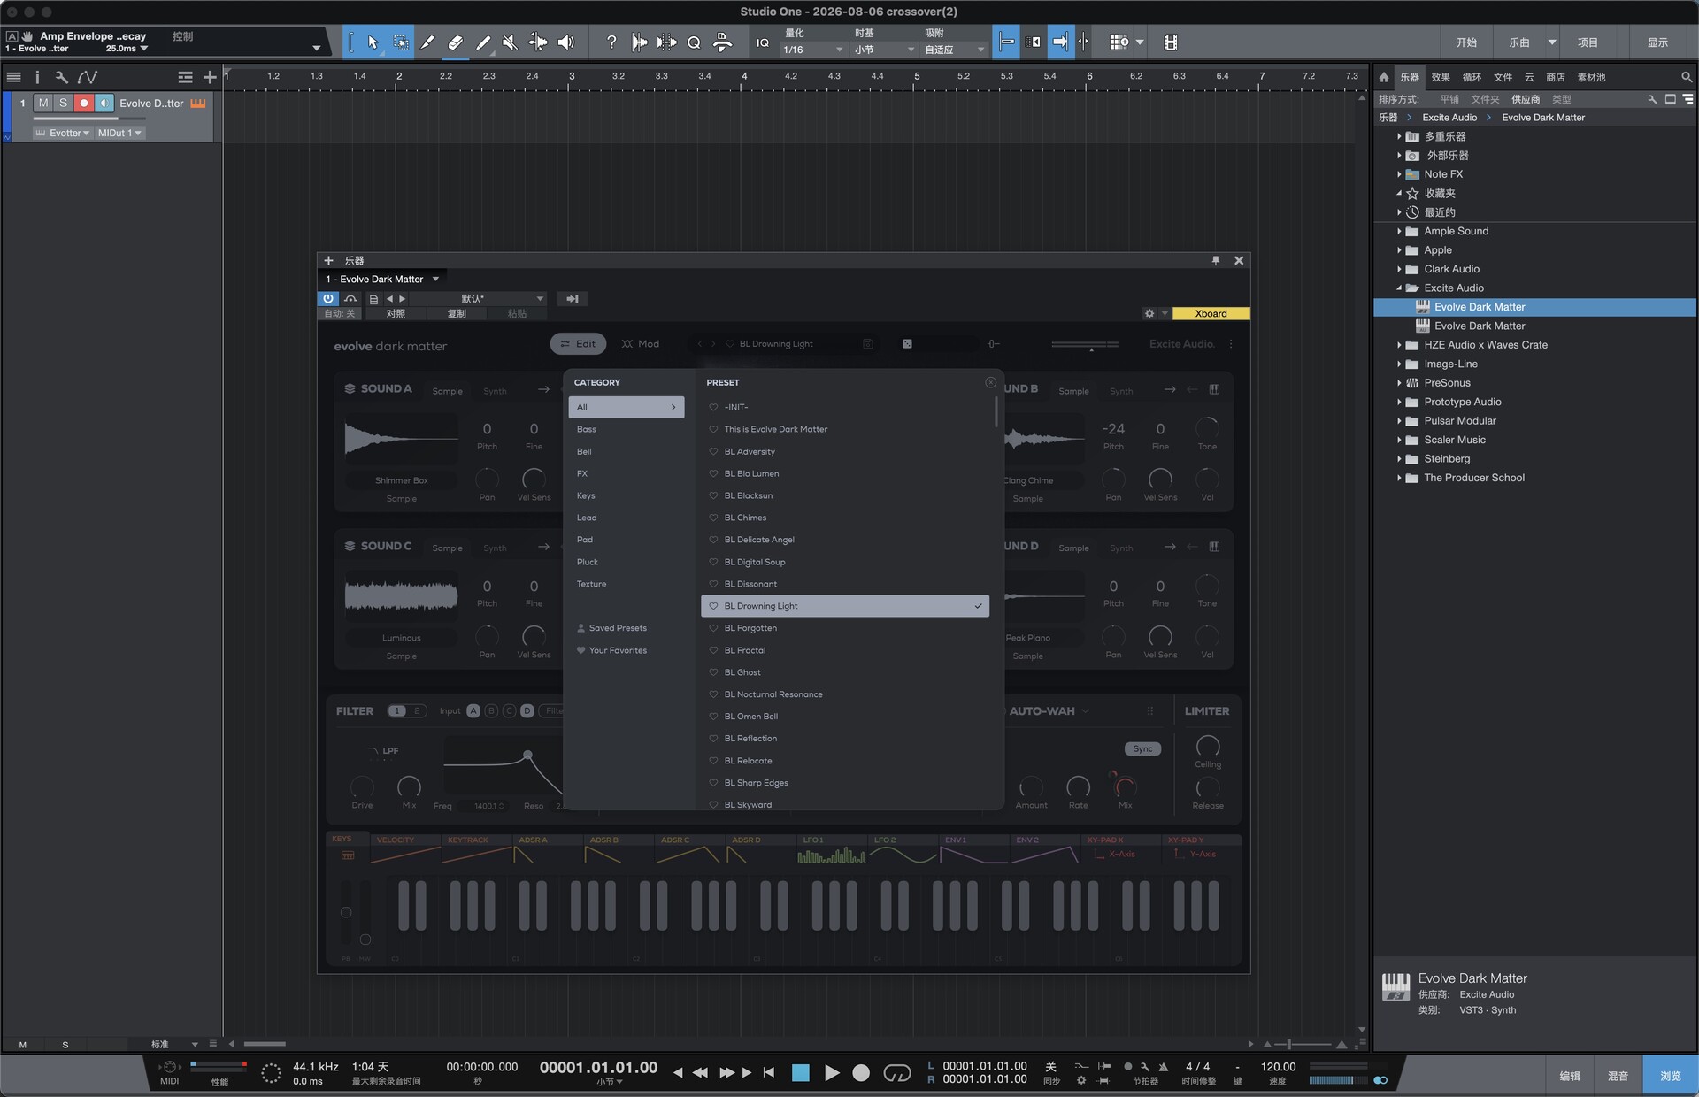Viewport: 1699px width, 1097px height.
Task: Close the preset browser popup
Action: (990, 382)
